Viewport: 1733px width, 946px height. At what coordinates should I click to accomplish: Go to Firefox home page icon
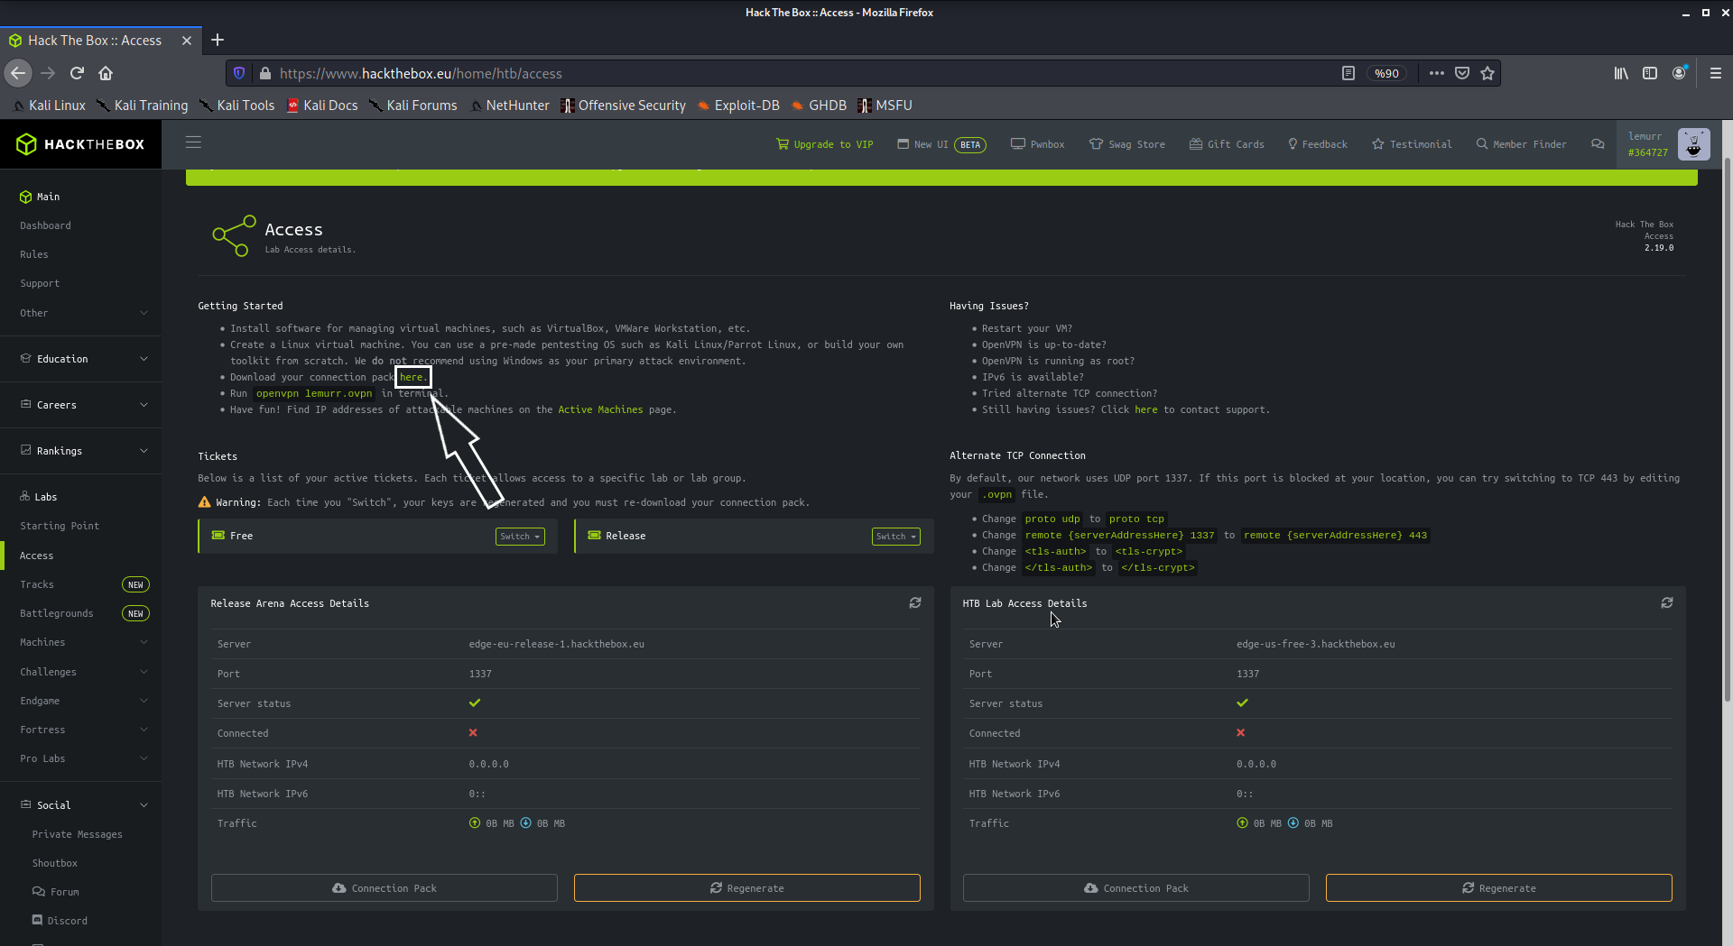point(106,73)
